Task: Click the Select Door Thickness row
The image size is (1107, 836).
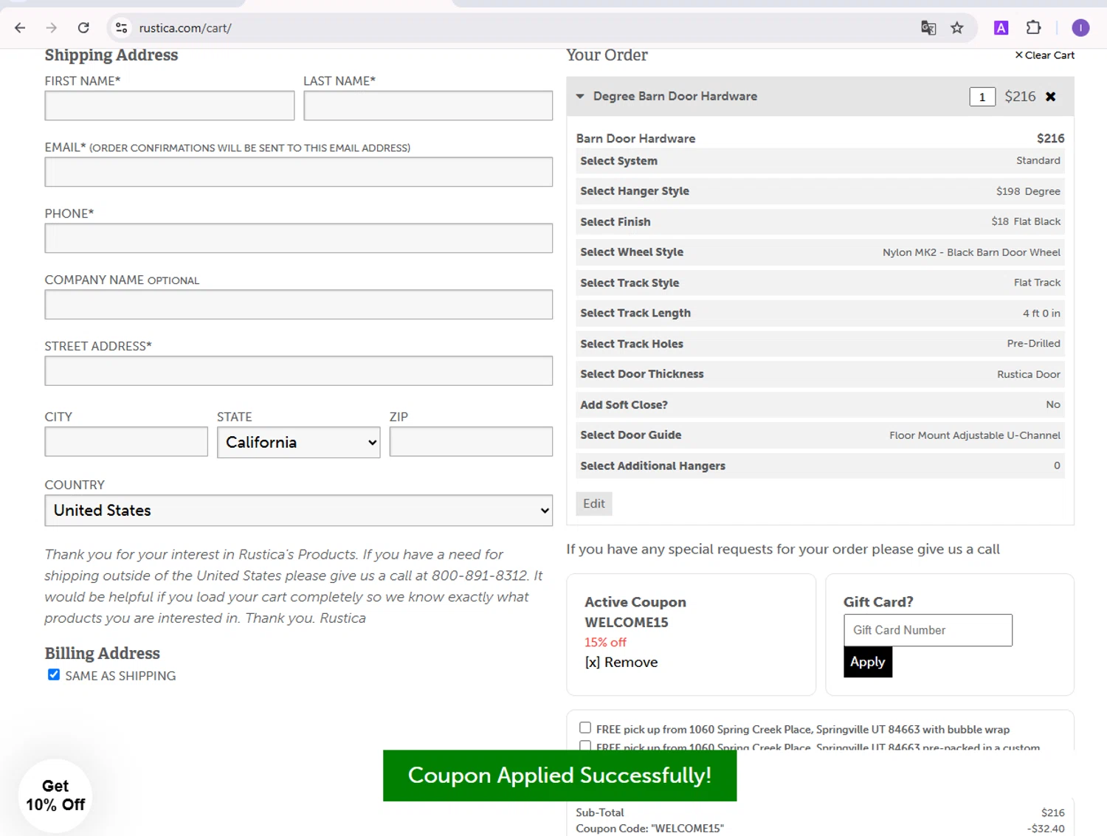Action: coord(820,374)
